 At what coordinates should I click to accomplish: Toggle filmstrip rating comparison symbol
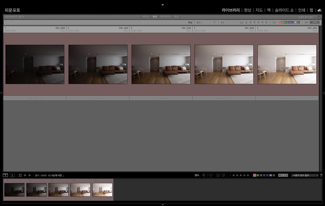[x=230, y=175]
